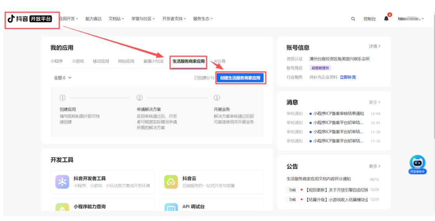Switch to the 小程序 tab
435x221 pixels.
click(57, 61)
